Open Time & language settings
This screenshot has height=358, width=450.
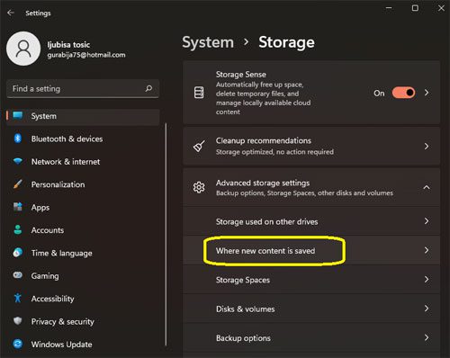click(x=83, y=253)
